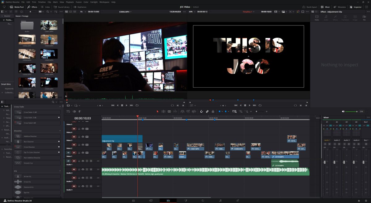
Task: Select Cross Fade +3 dB transition
Action: point(37,112)
